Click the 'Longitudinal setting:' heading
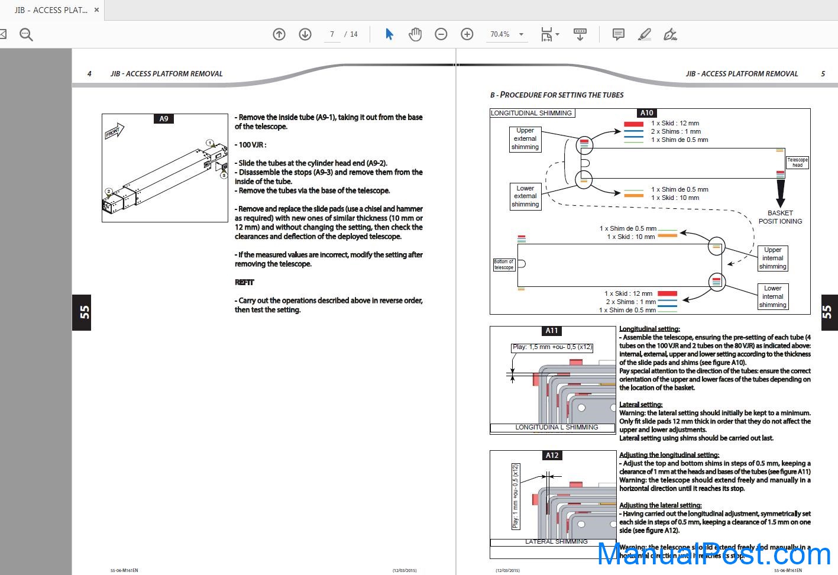Image resolution: width=838 pixels, height=575 pixels. (x=649, y=329)
